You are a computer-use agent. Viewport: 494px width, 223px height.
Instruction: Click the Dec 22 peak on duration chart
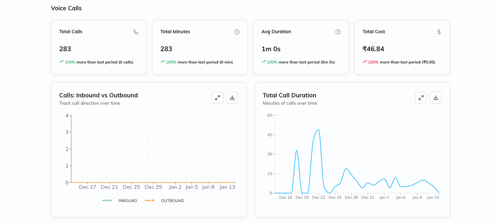(x=318, y=130)
